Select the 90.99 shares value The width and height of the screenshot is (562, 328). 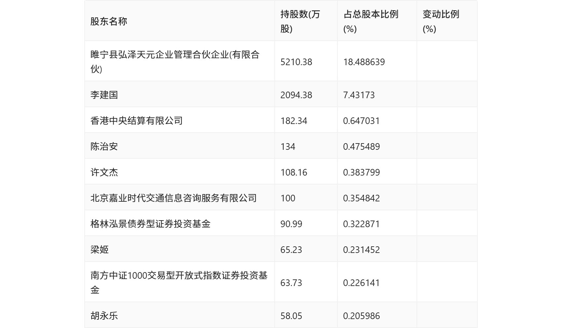(x=291, y=224)
